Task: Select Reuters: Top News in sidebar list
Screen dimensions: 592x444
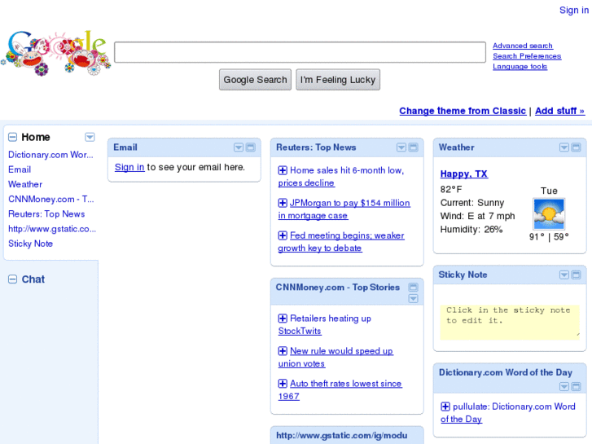Action: (x=46, y=214)
